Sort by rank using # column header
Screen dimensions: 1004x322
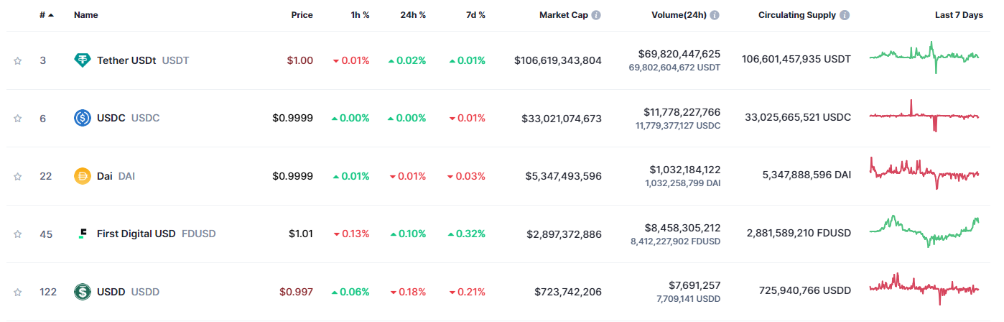pyautogui.click(x=46, y=15)
